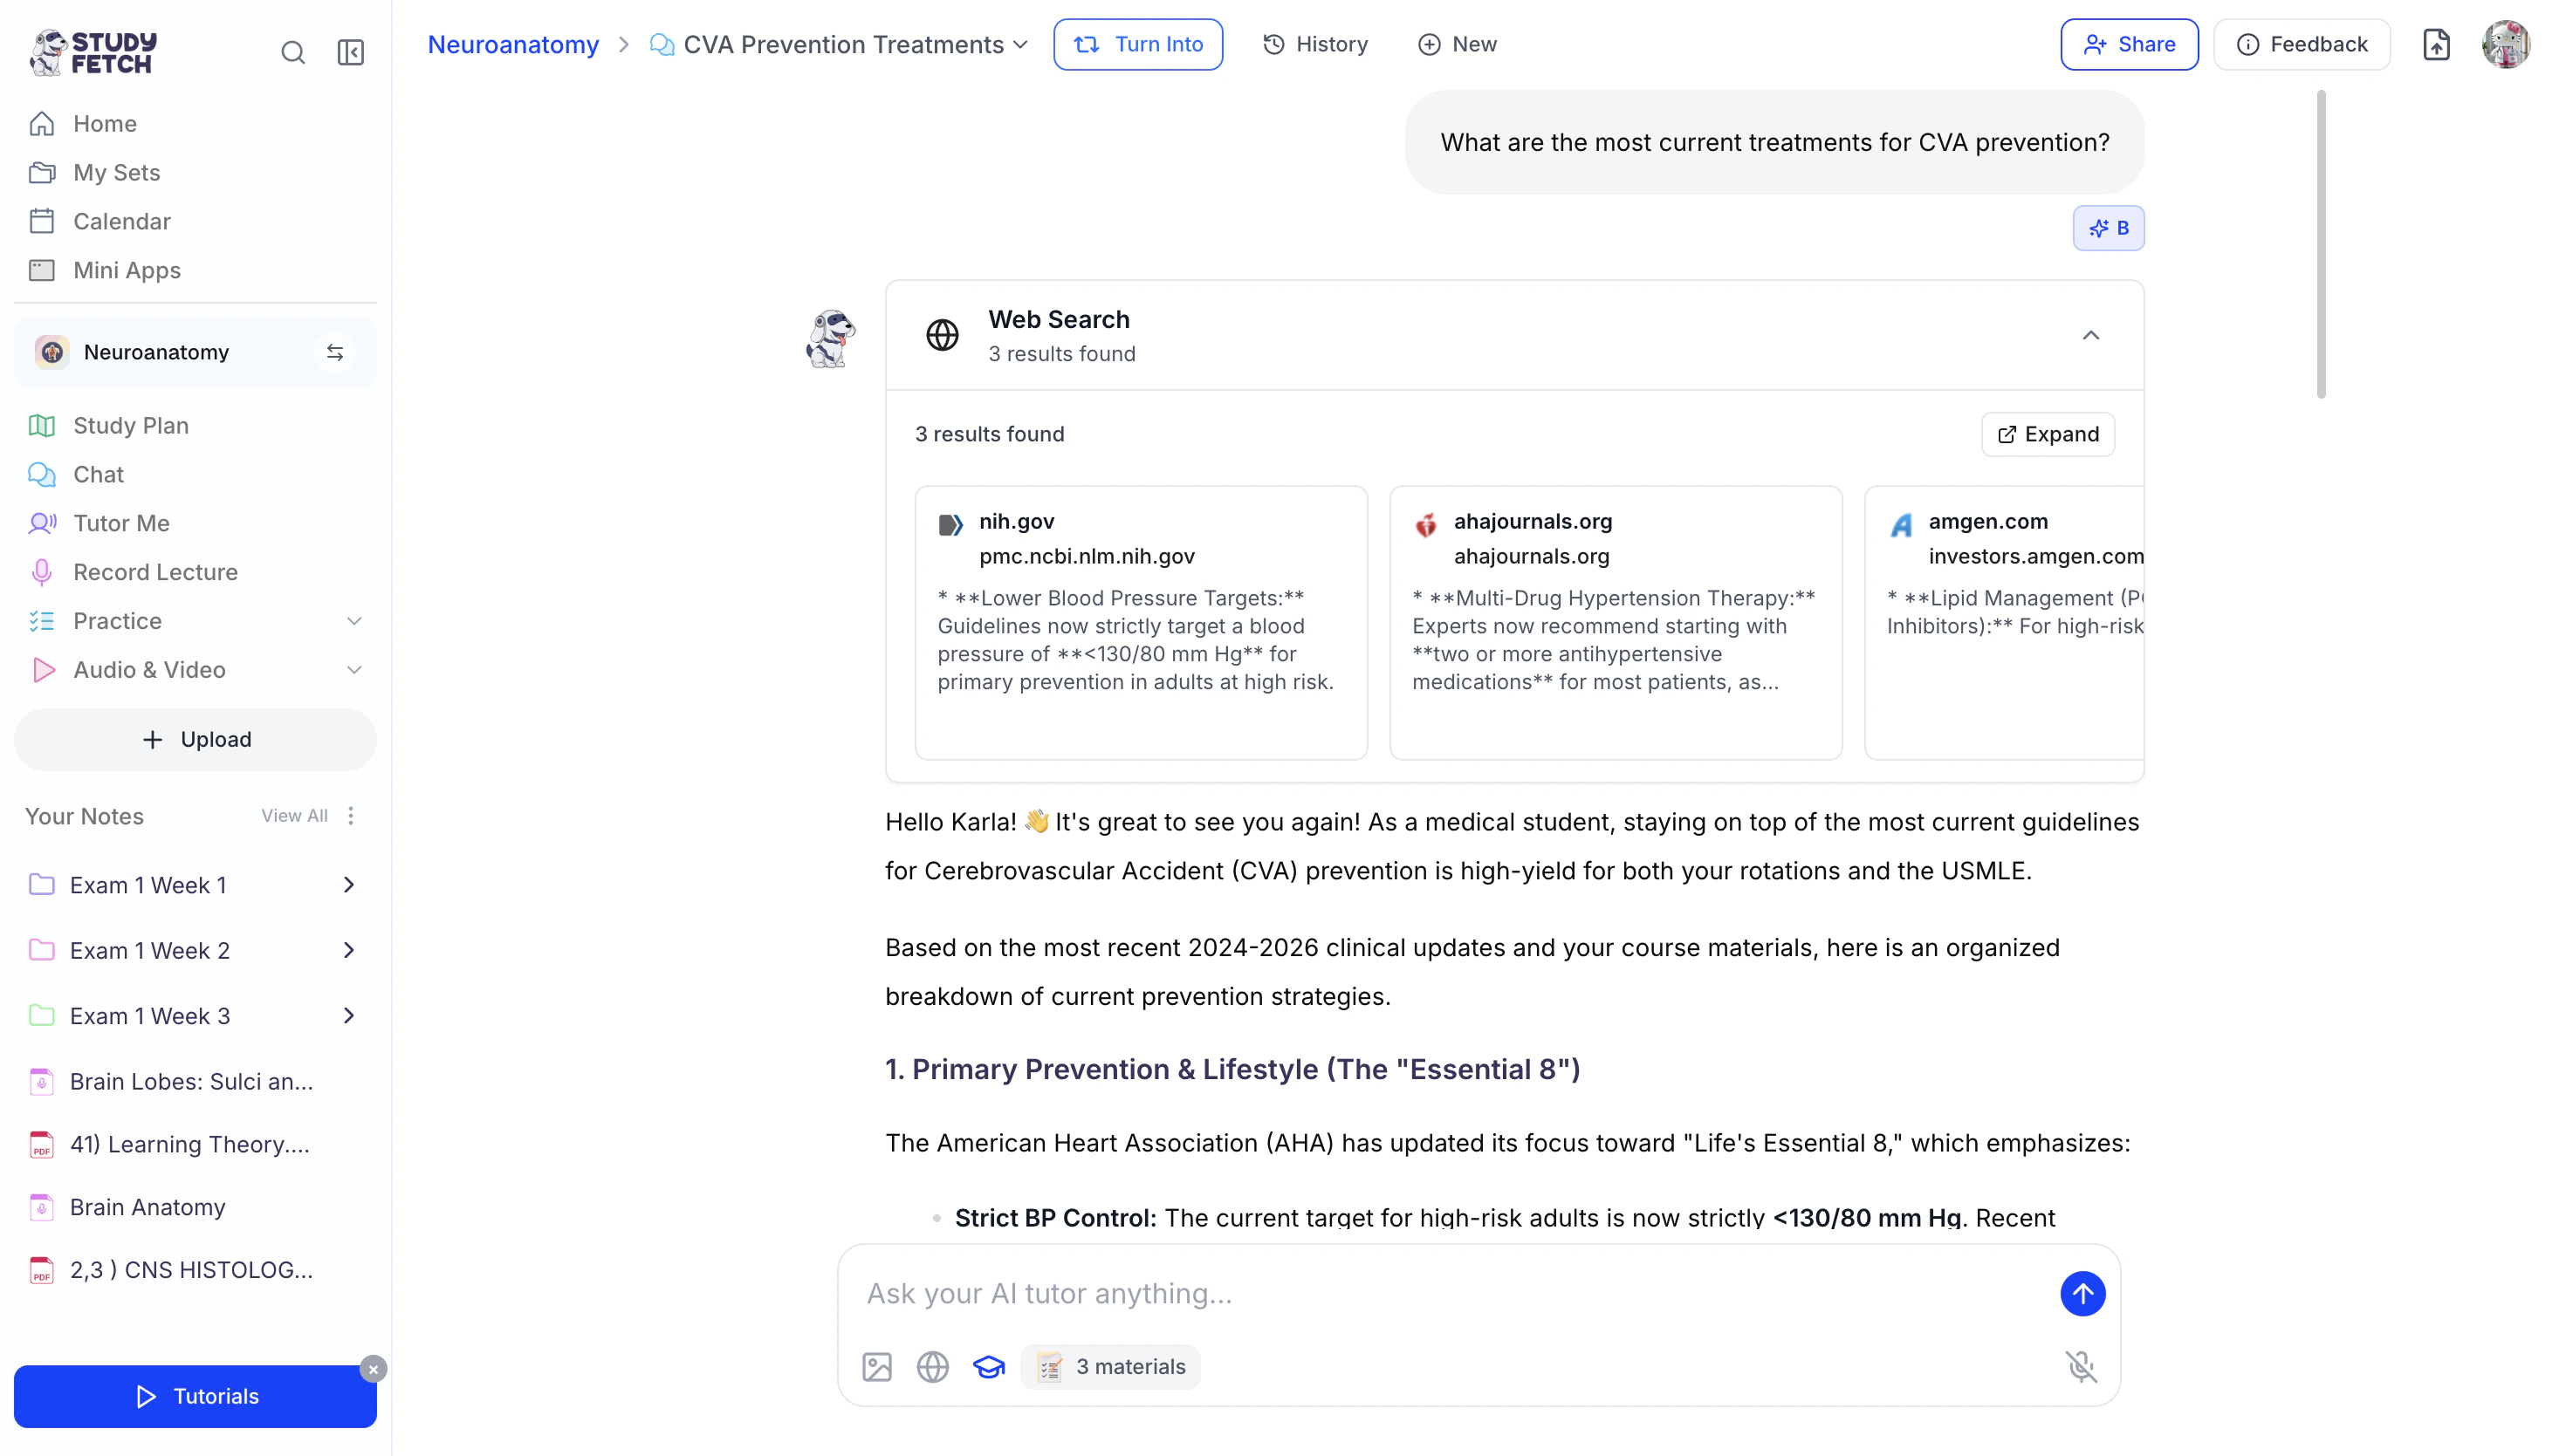This screenshot has height=1456, width=2566.
Task: Unmute the microphone in chat input
Action: pyautogui.click(x=2081, y=1366)
